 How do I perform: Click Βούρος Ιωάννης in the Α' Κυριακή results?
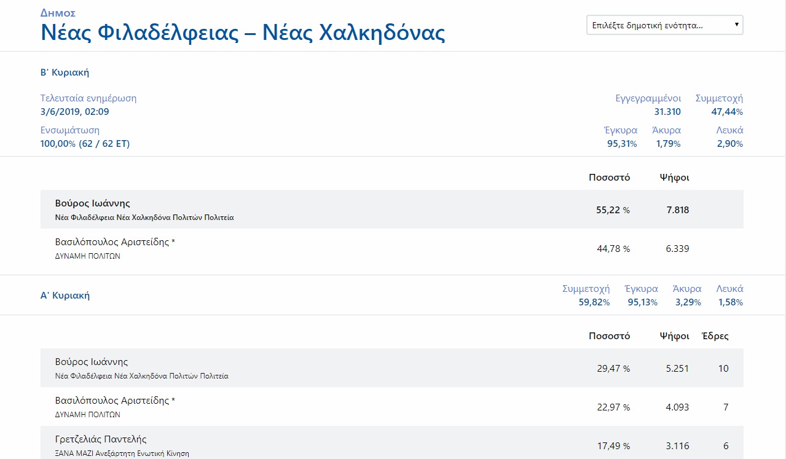[92, 362]
